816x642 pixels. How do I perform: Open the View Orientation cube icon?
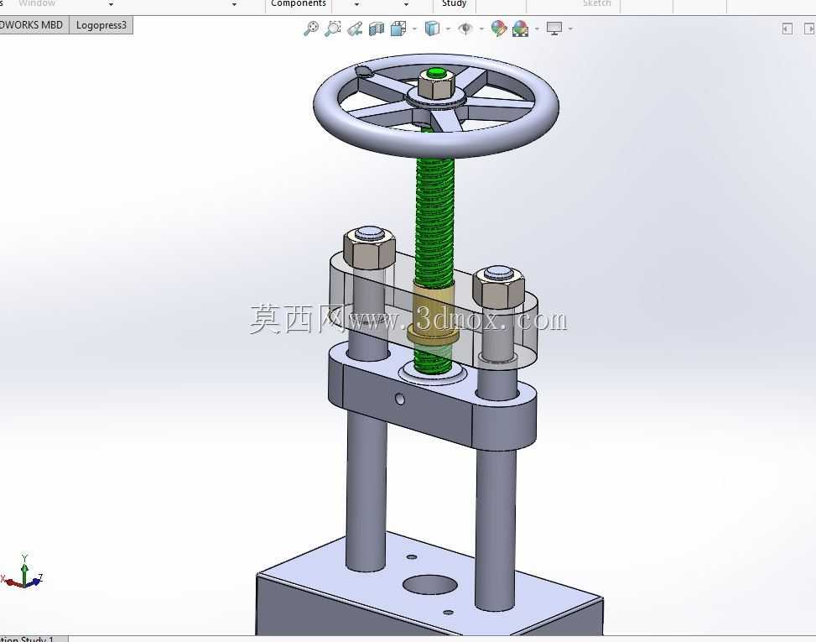point(398,29)
